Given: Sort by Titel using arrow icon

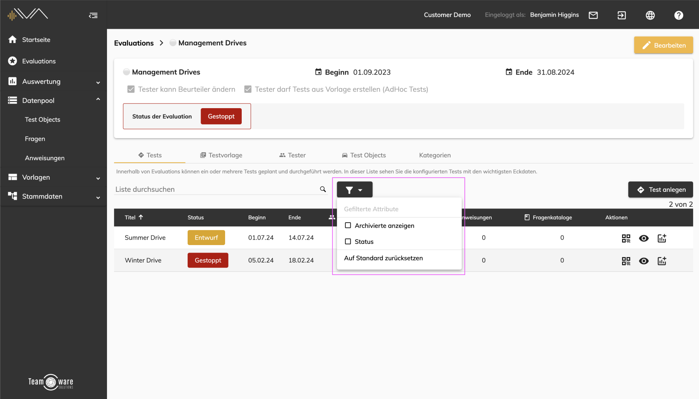Looking at the screenshot, I should (x=141, y=217).
